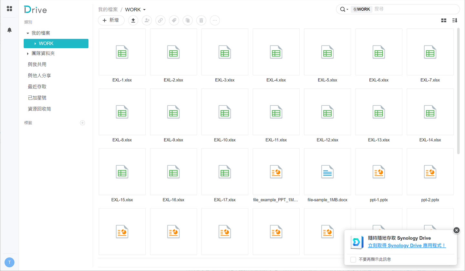Click the get link toolbar icon
The image size is (465, 271).
[x=160, y=20]
